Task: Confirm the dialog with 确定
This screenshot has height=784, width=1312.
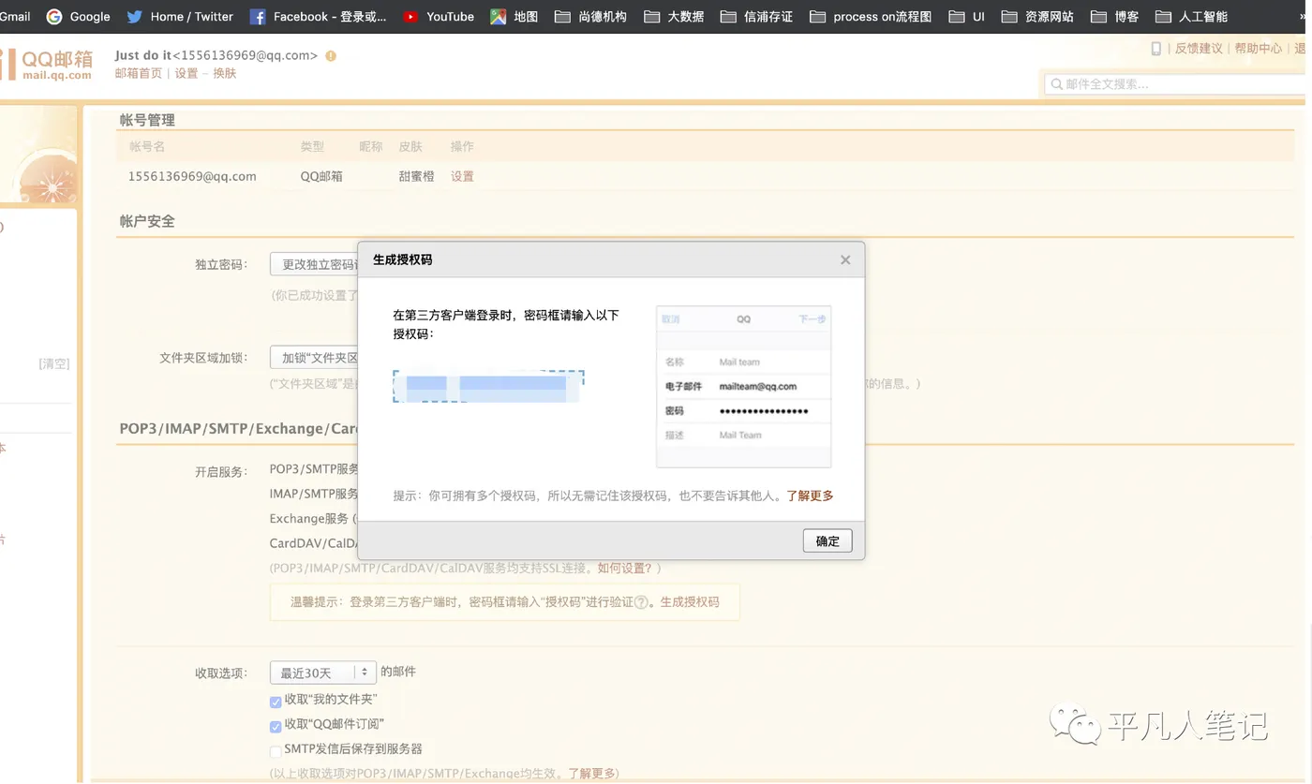Action: [827, 540]
